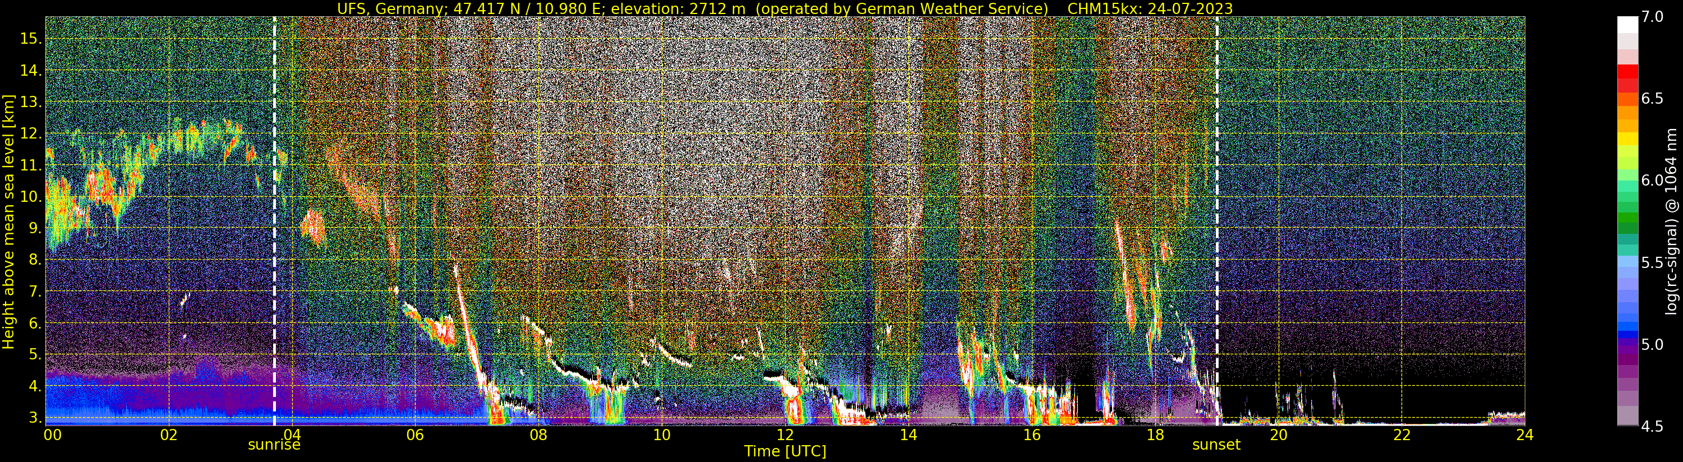This screenshot has width=1683, height=462.
Task: Click the height tick label "6."
Action: point(35,323)
